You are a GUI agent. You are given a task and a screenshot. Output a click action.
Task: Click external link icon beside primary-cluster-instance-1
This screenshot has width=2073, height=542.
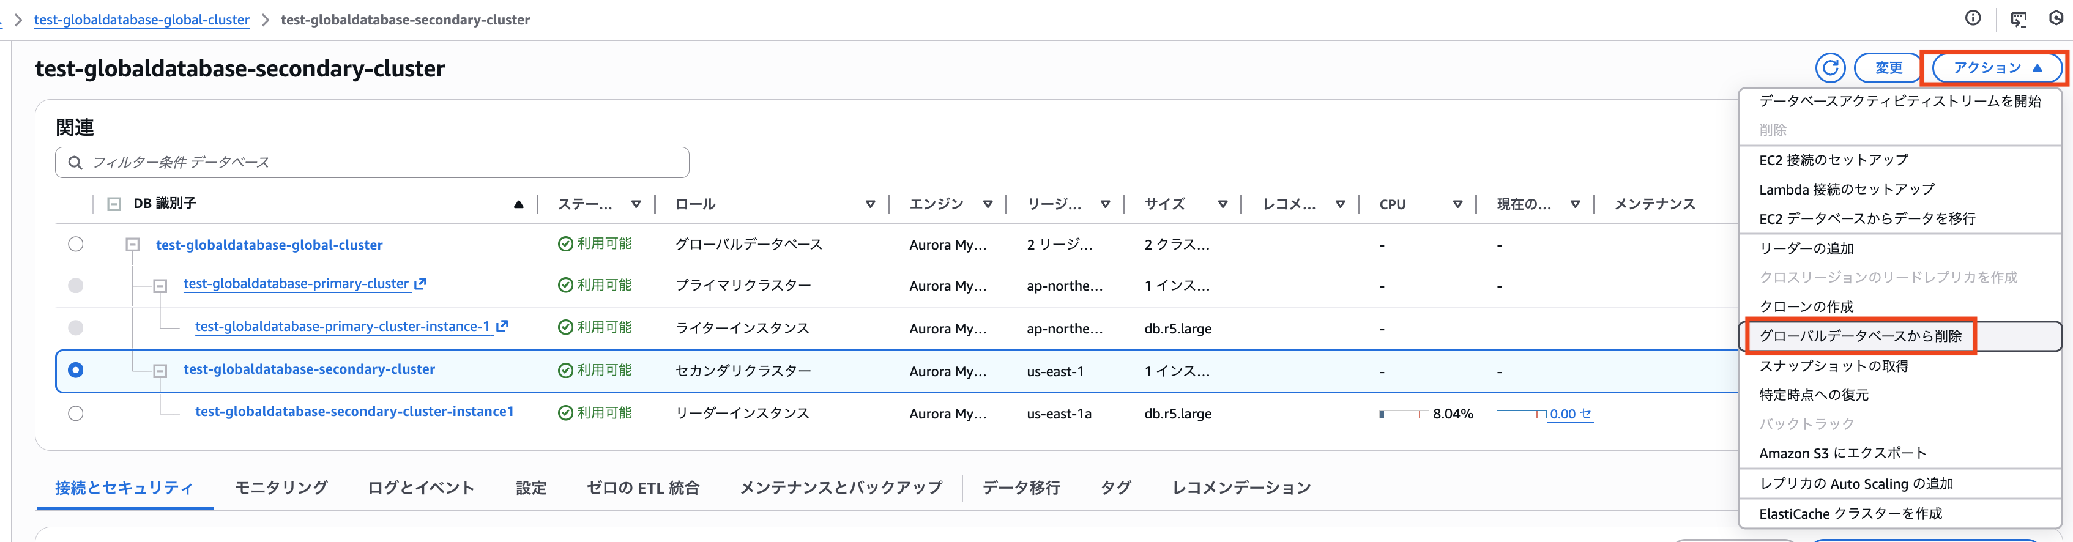502,327
